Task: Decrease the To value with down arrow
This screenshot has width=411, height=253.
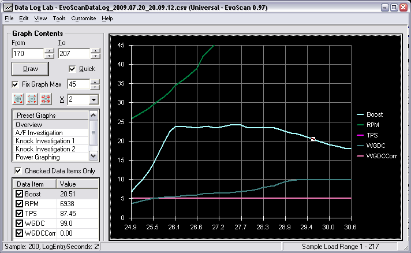Action: tap(95, 56)
